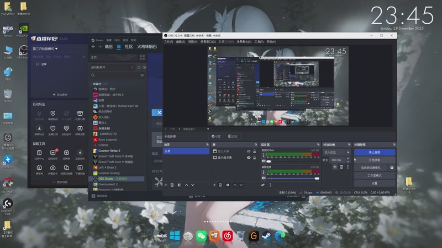Add a new source with Sources plus icon

pos(214,185)
